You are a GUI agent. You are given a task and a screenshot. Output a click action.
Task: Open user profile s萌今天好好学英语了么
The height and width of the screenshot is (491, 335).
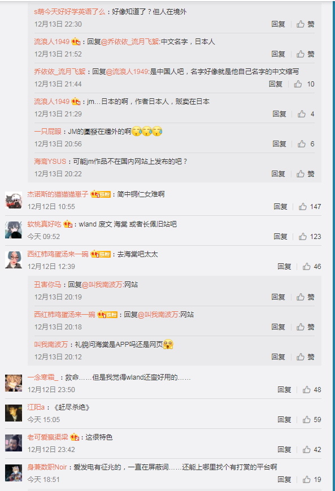69,12
